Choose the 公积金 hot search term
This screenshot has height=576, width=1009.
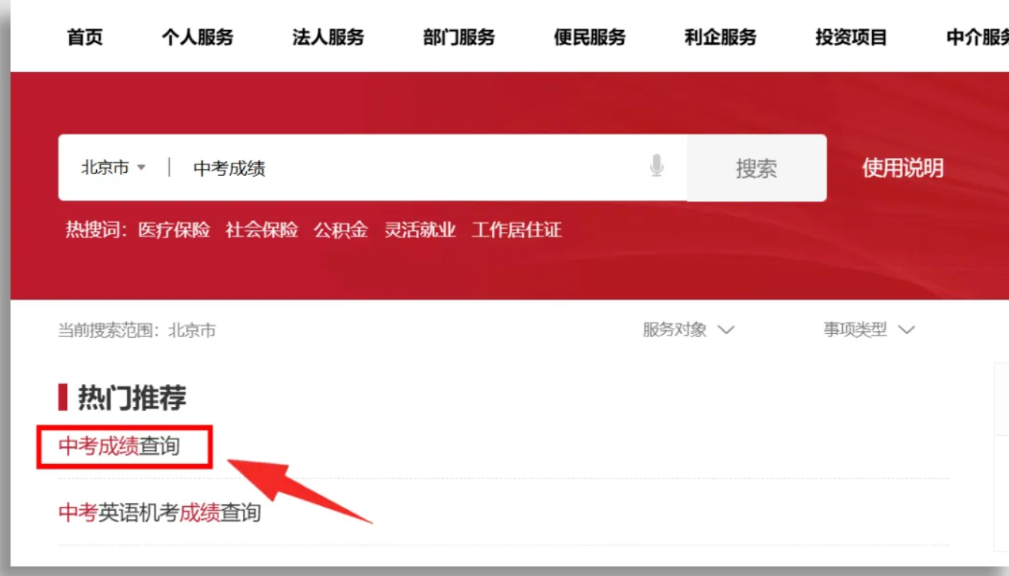[341, 230]
